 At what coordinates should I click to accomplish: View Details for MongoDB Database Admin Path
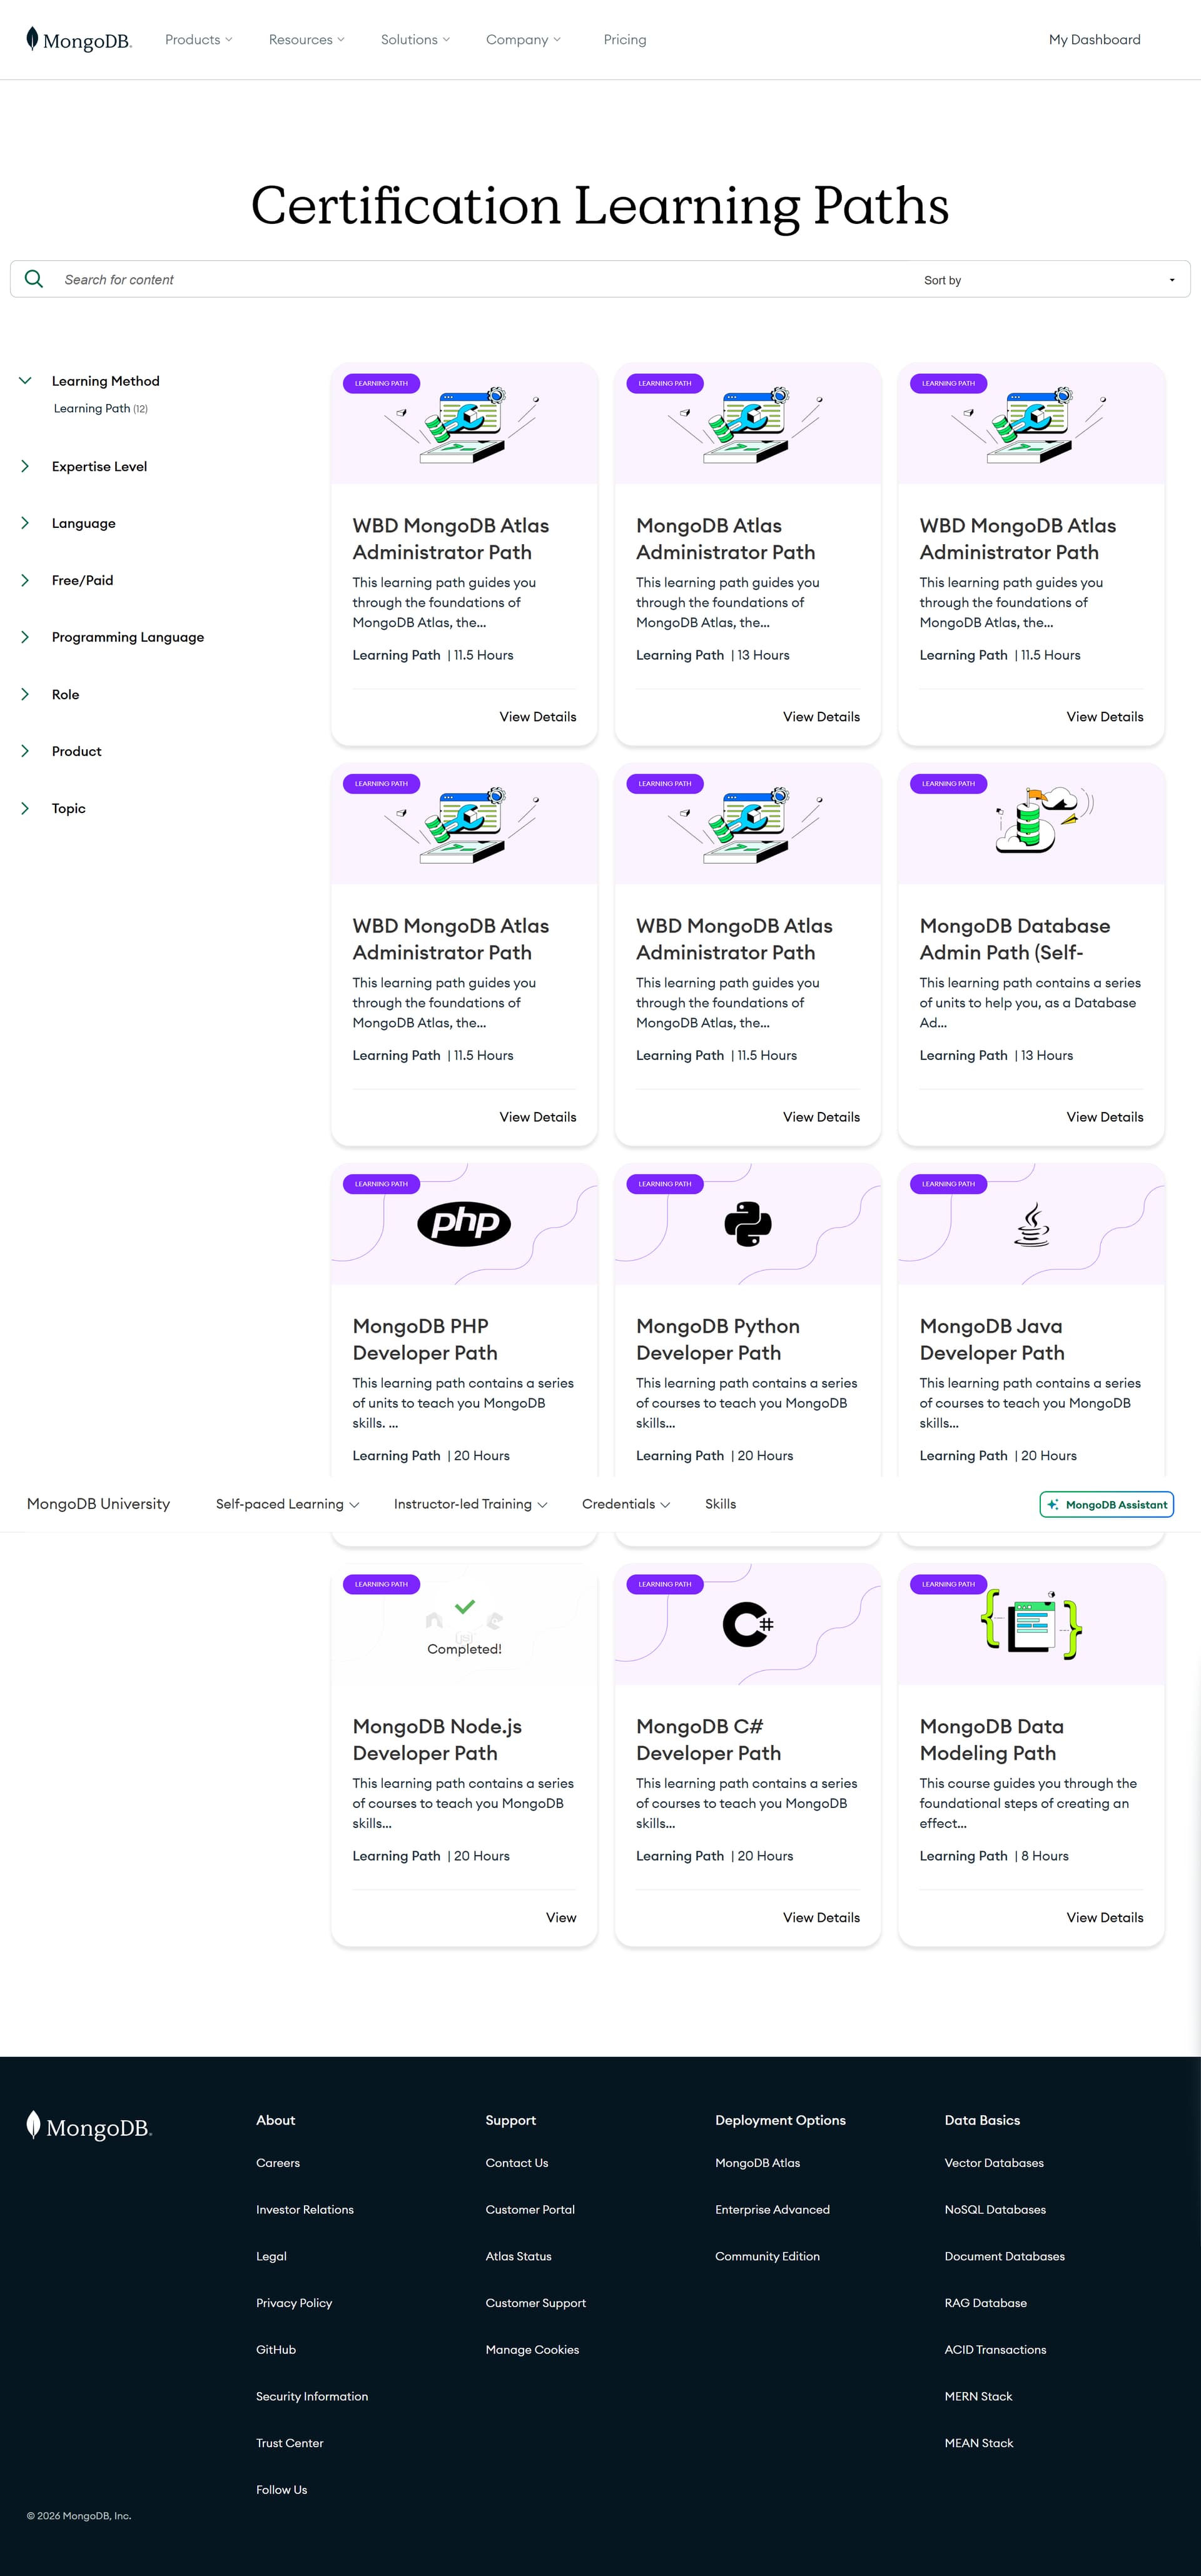1104,1117
